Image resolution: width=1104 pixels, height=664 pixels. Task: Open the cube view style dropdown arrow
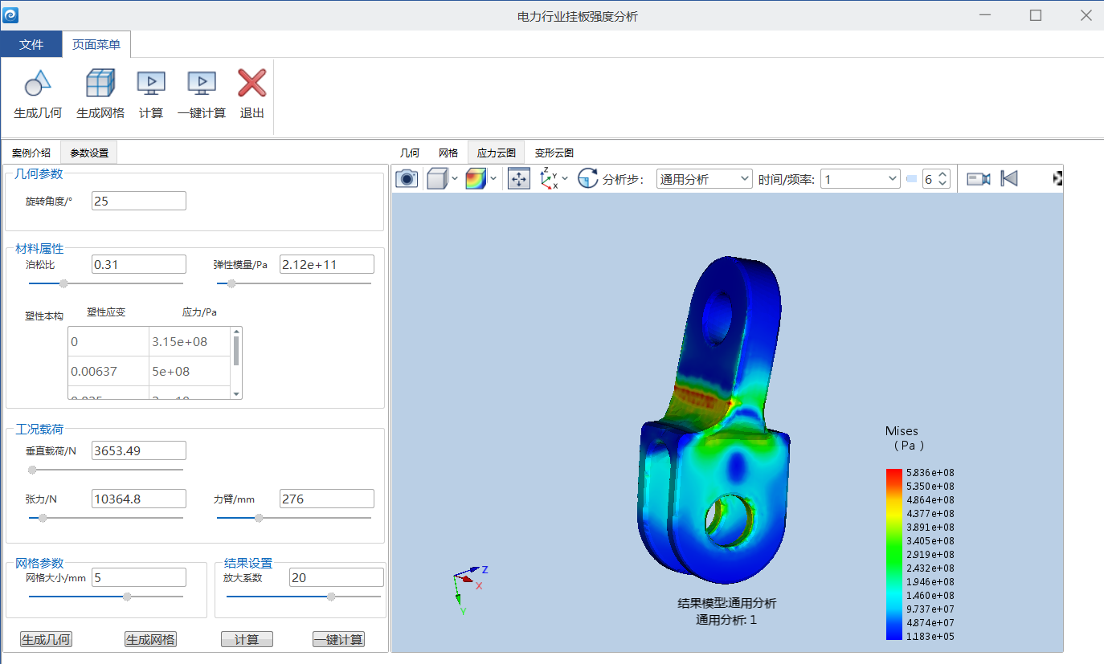pyautogui.click(x=456, y=178)
